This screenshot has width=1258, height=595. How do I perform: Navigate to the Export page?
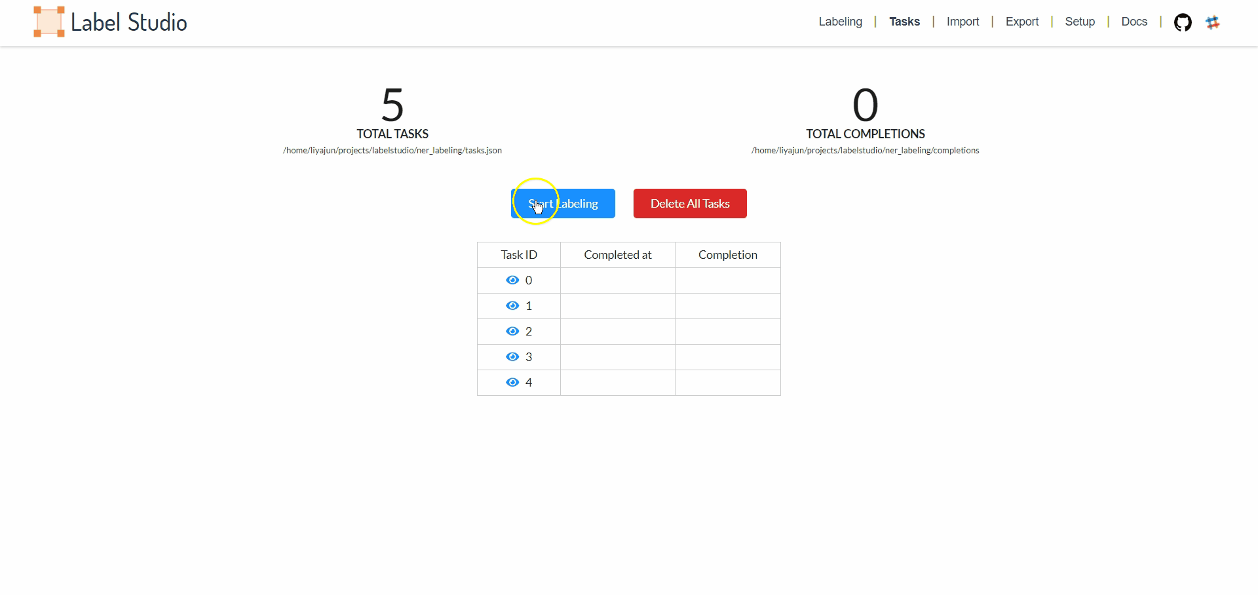[1022, 22]
